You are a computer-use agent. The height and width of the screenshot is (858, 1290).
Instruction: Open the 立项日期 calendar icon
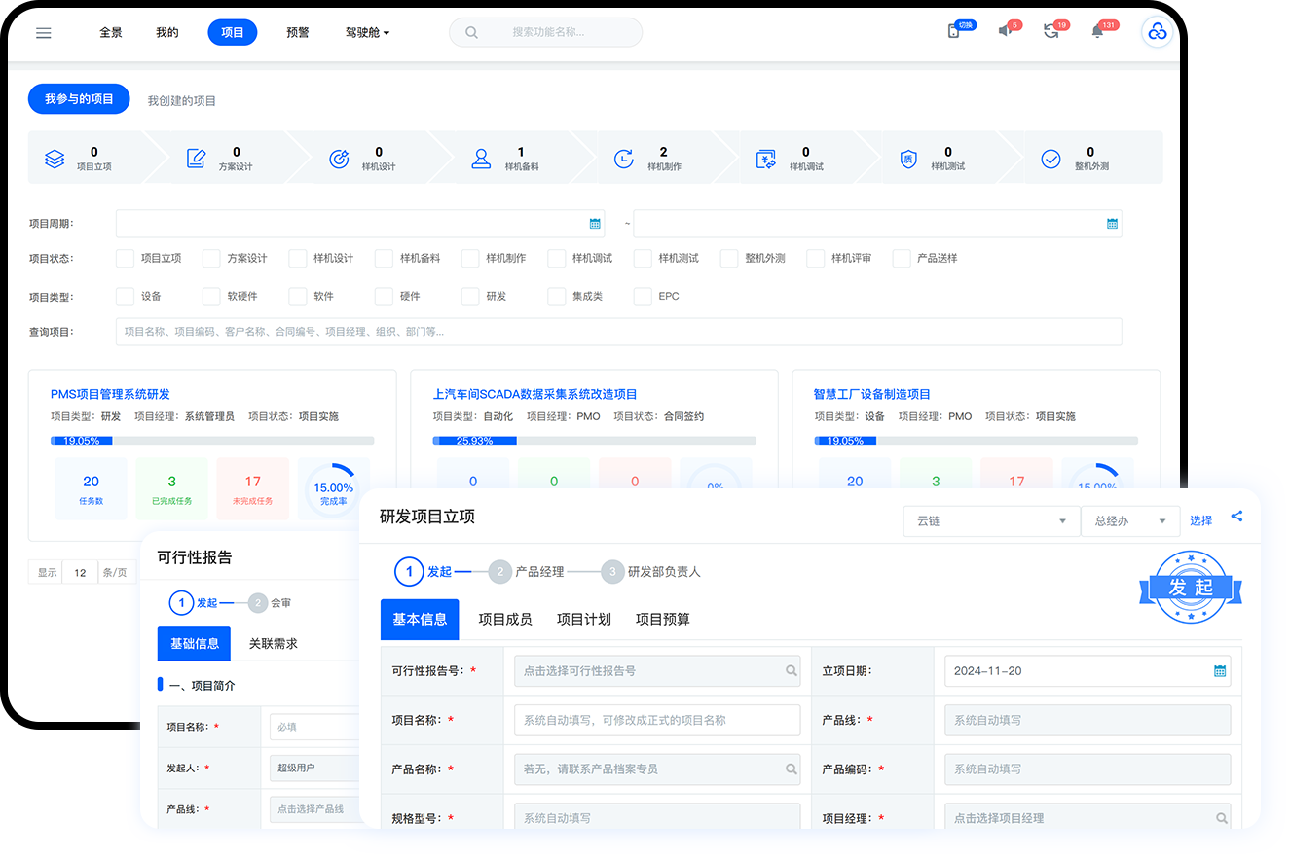click(1219, 671)
